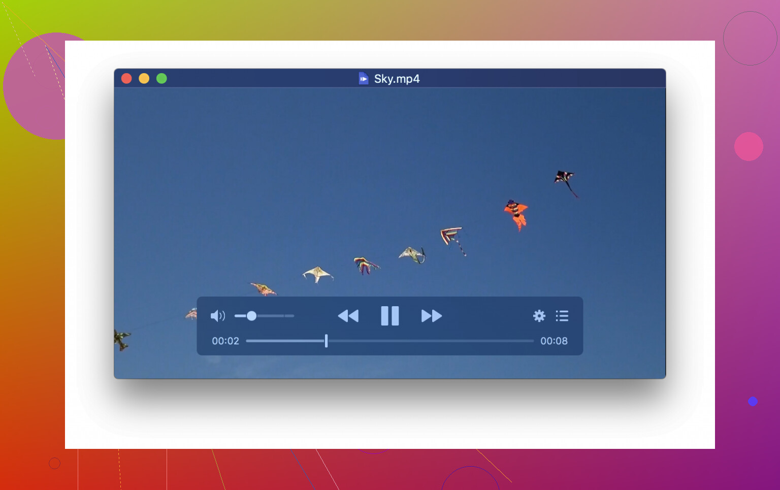Seek to the end of the progress track
The height and width of the screenshot is (490, 780).
click(x=533, y=341)
